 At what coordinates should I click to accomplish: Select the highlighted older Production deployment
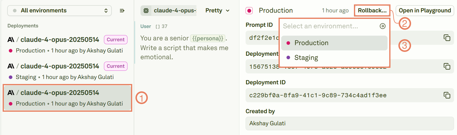pyautogui.click(x=67, y=98)
